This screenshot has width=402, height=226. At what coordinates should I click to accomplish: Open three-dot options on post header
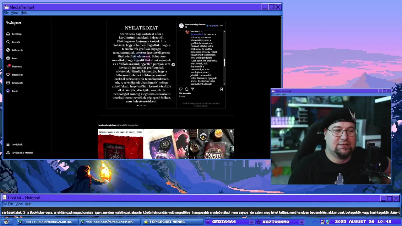(221, 26)
